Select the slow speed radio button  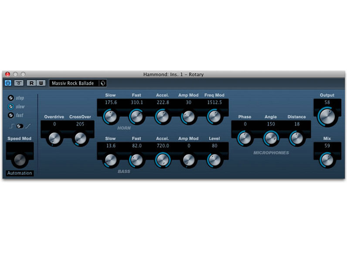point(10,107)
